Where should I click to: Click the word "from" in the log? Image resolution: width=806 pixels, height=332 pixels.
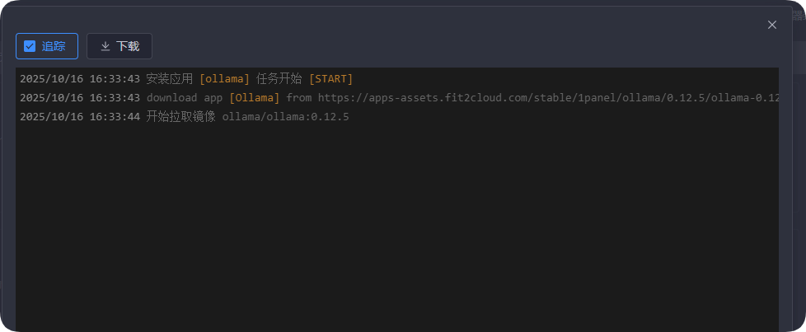299,98
